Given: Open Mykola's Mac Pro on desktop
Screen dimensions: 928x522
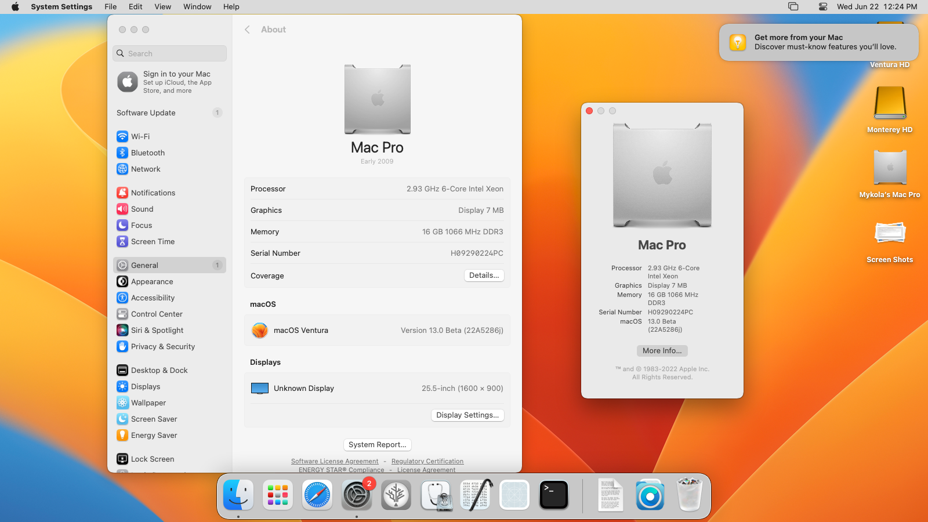Looking at the screenshot, I should coord(890,174).
